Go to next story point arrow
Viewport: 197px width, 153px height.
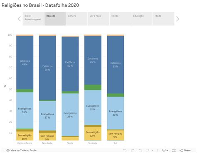(177, 19)
